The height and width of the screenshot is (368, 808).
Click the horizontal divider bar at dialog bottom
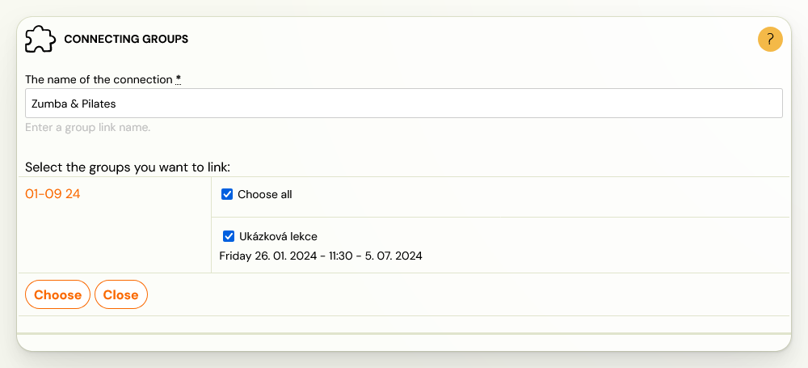point(404,333)
